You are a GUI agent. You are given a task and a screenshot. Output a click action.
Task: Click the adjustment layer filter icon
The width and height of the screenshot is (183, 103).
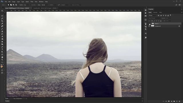(161, 15)
